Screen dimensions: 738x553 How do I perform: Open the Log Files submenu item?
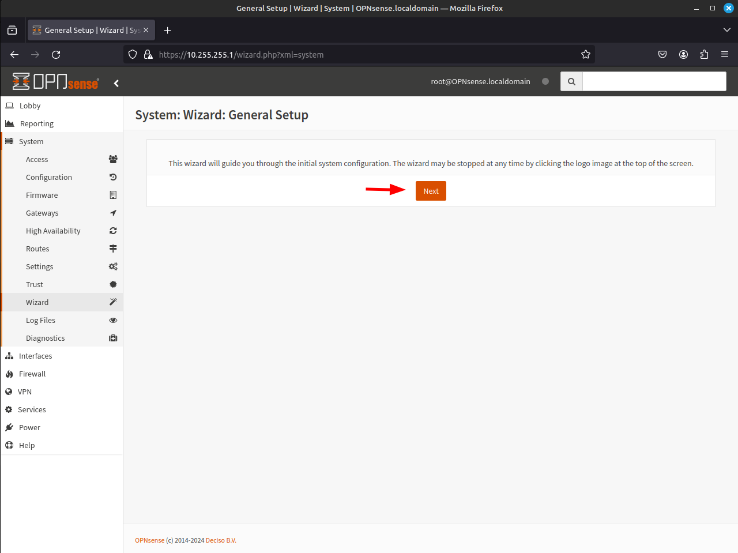(40, 320)
